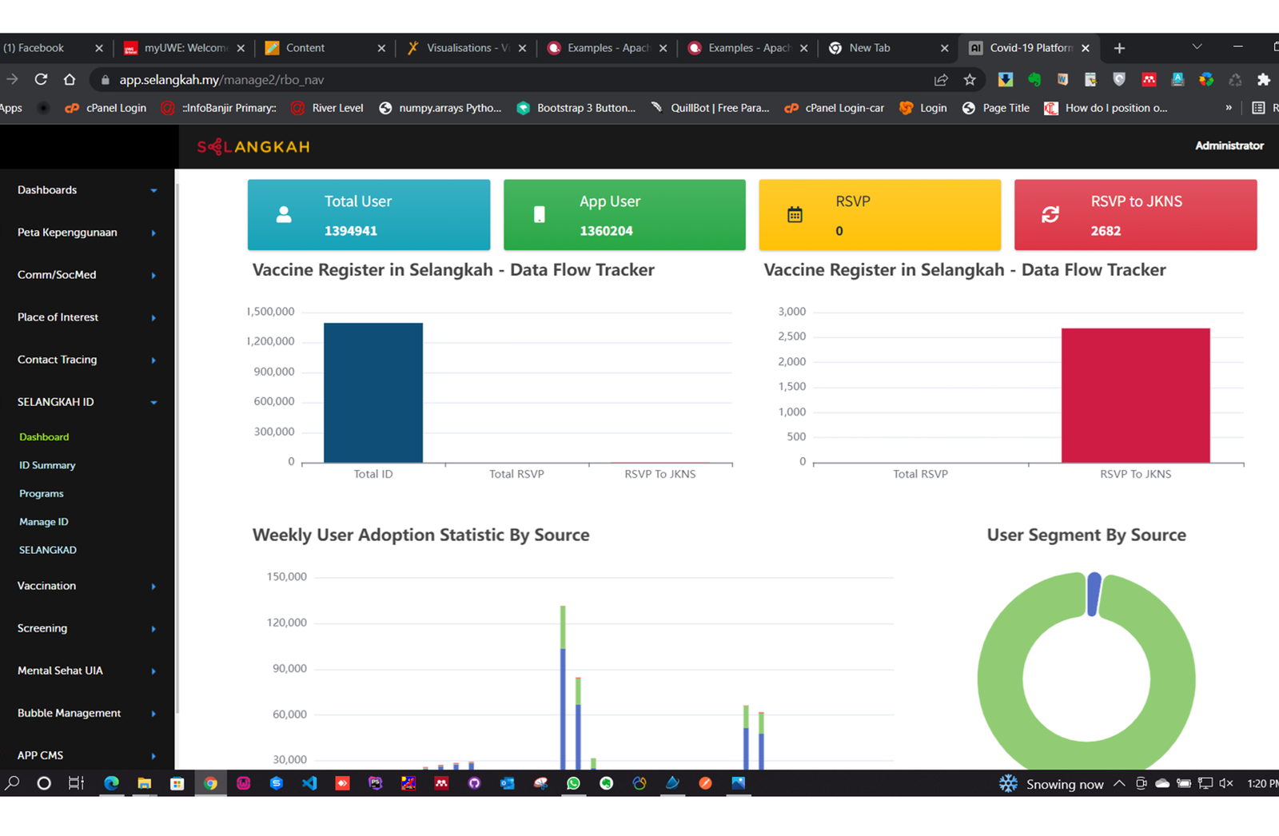
Task: Open the Manage ID sidebar link
Action: coord(44,522)
